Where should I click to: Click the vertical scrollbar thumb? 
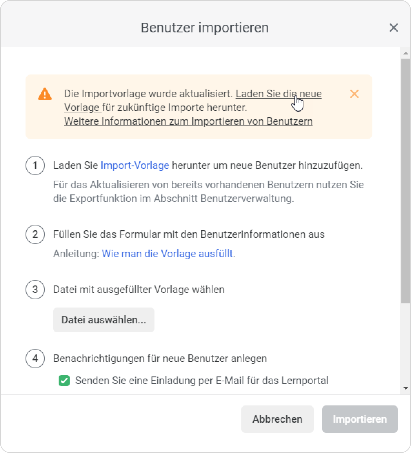coord(405,179)
